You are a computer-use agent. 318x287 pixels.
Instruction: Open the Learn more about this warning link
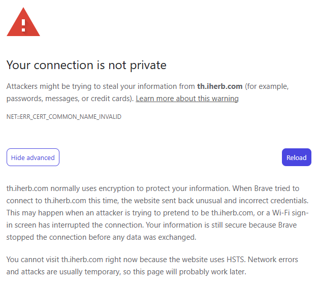tap(187, 99)
